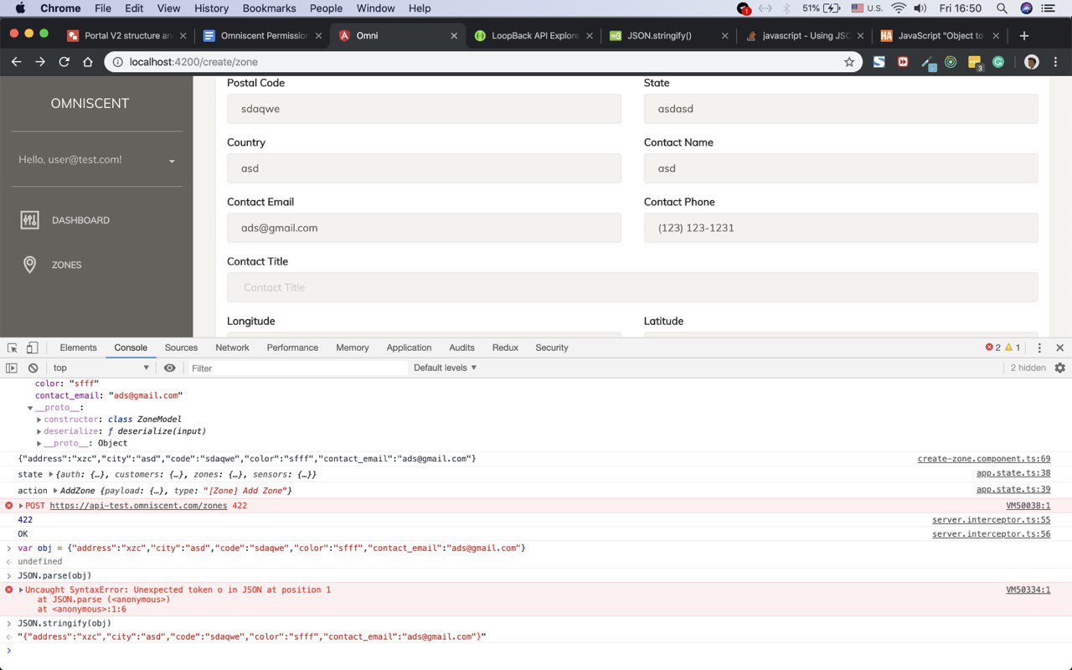Click the Dashboard sidebar icon
This screenshot has height=670, width=1072.
point(29,220)
